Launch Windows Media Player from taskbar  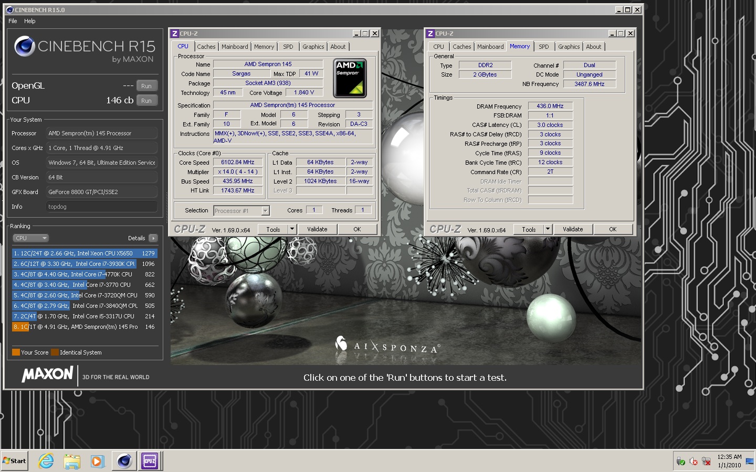pyautogui.click(x=97, y=461)
